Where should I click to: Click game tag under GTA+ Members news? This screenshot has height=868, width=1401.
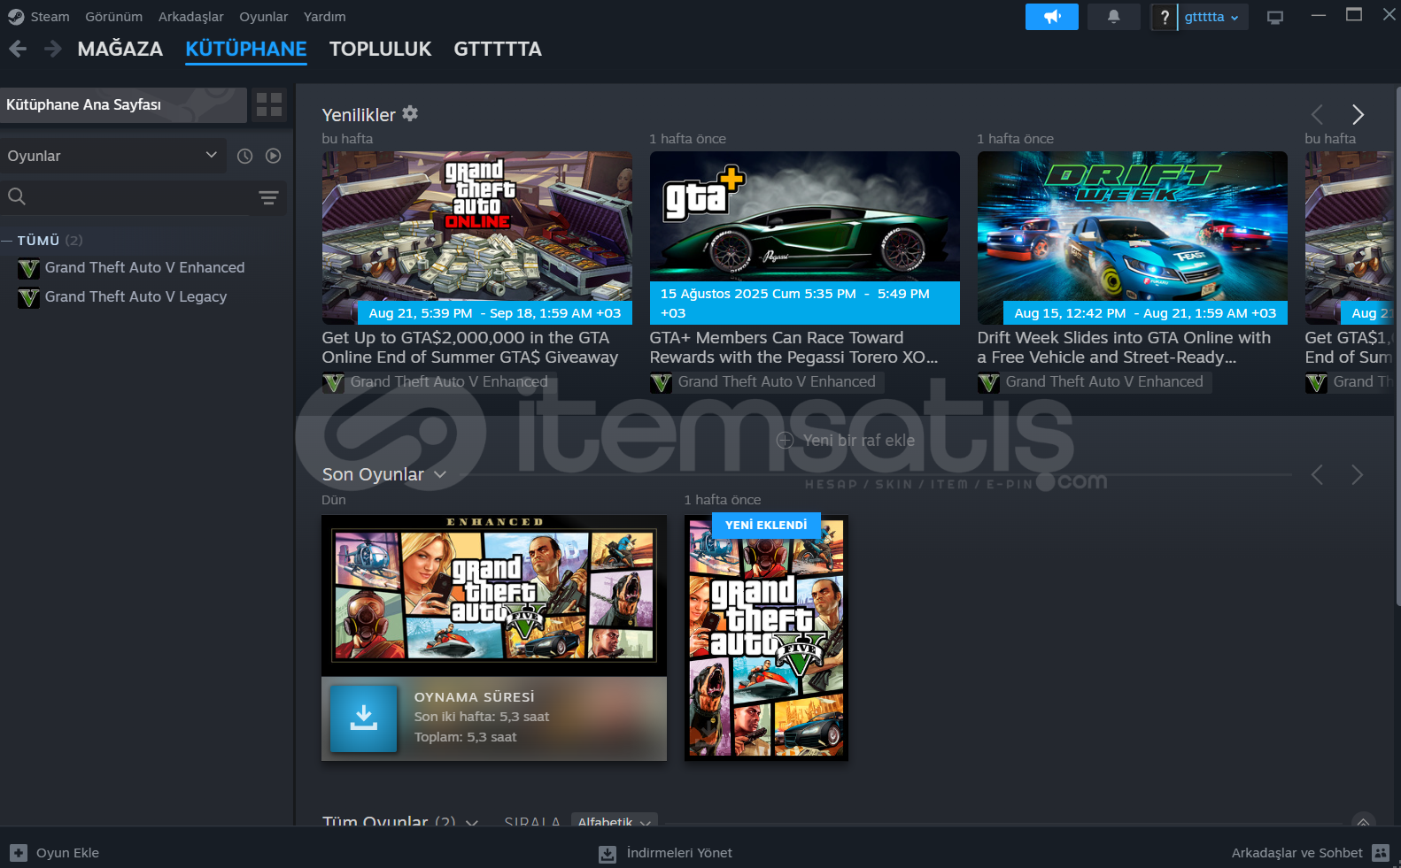pyautogui.click(x=766, y=382)
